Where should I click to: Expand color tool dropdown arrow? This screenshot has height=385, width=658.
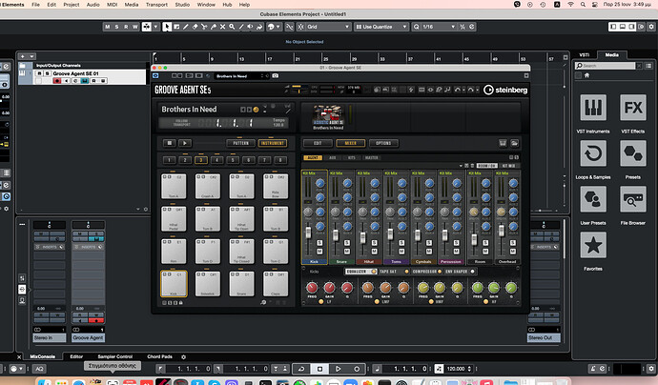click(x=278, y=27)
